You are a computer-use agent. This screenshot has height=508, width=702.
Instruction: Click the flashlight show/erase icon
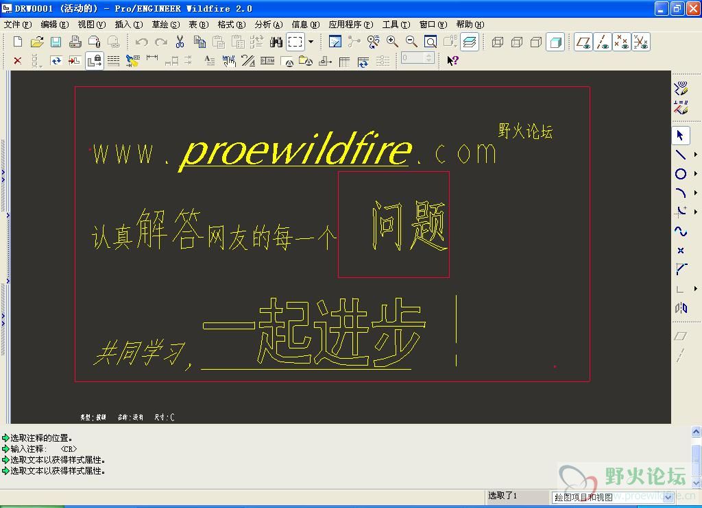(132, 61)
